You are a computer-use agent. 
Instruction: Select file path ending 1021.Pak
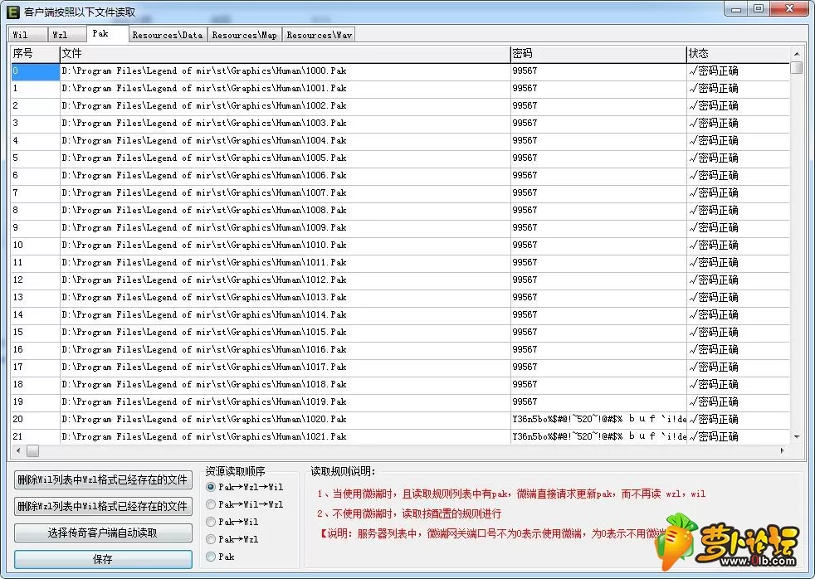coord(285,436)
